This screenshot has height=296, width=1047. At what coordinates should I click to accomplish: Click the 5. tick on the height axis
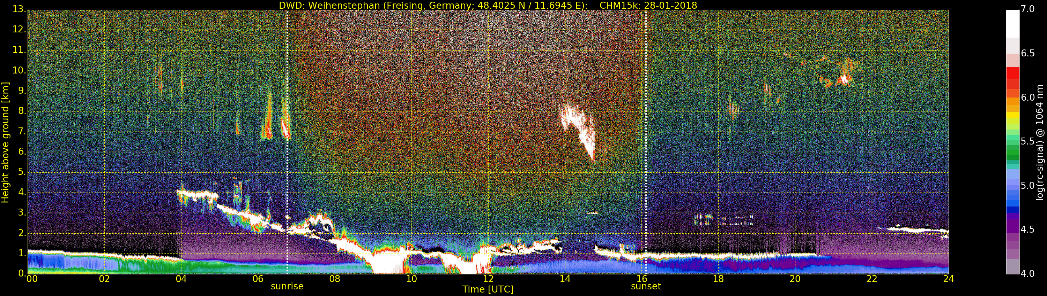tap(22, 172)
